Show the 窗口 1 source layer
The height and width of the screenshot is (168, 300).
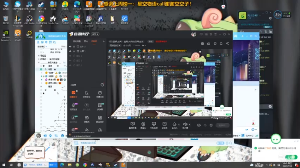pyautogui.click(x=70, y=65)
